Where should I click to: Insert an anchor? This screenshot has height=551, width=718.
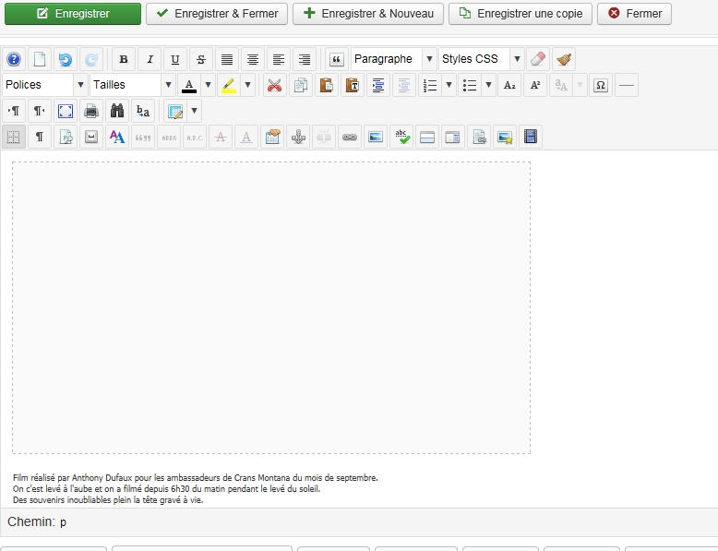pyautogui.click(x=298, y=137)
